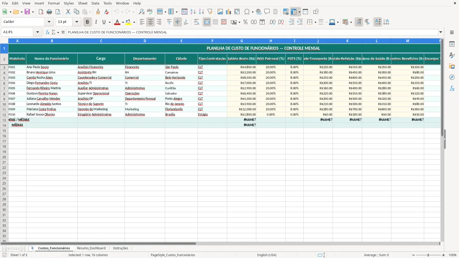Open the 13 pt font size dropdown
Screen dimensions: 459x258
76,22
